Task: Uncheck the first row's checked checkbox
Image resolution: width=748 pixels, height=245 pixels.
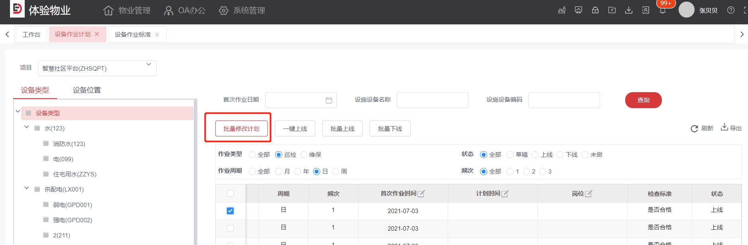Action: pyautogui.click(x=230, y=211)
